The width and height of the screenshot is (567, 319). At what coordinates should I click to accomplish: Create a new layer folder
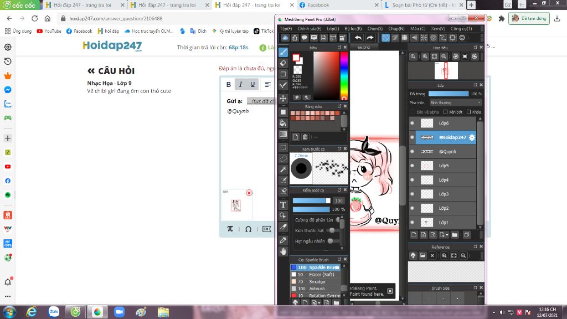coord(455,235)
